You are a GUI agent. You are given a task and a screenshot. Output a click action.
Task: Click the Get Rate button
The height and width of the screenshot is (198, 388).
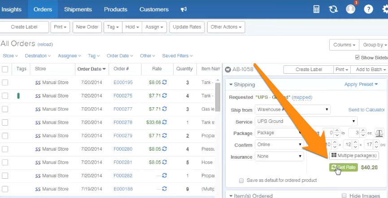(344, 168)
